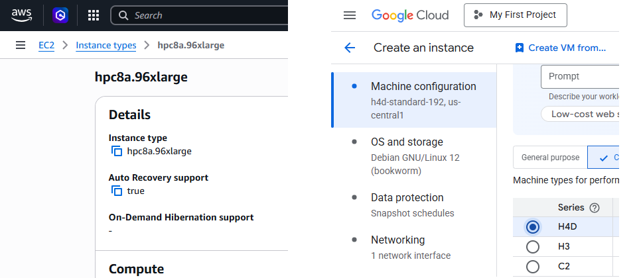Open the AWS services grid menu
The height and width of the screenshot is (278, 637).
[94, 15]
